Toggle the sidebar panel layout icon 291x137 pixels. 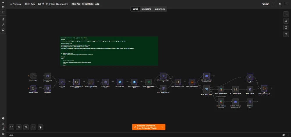point(3,12)
